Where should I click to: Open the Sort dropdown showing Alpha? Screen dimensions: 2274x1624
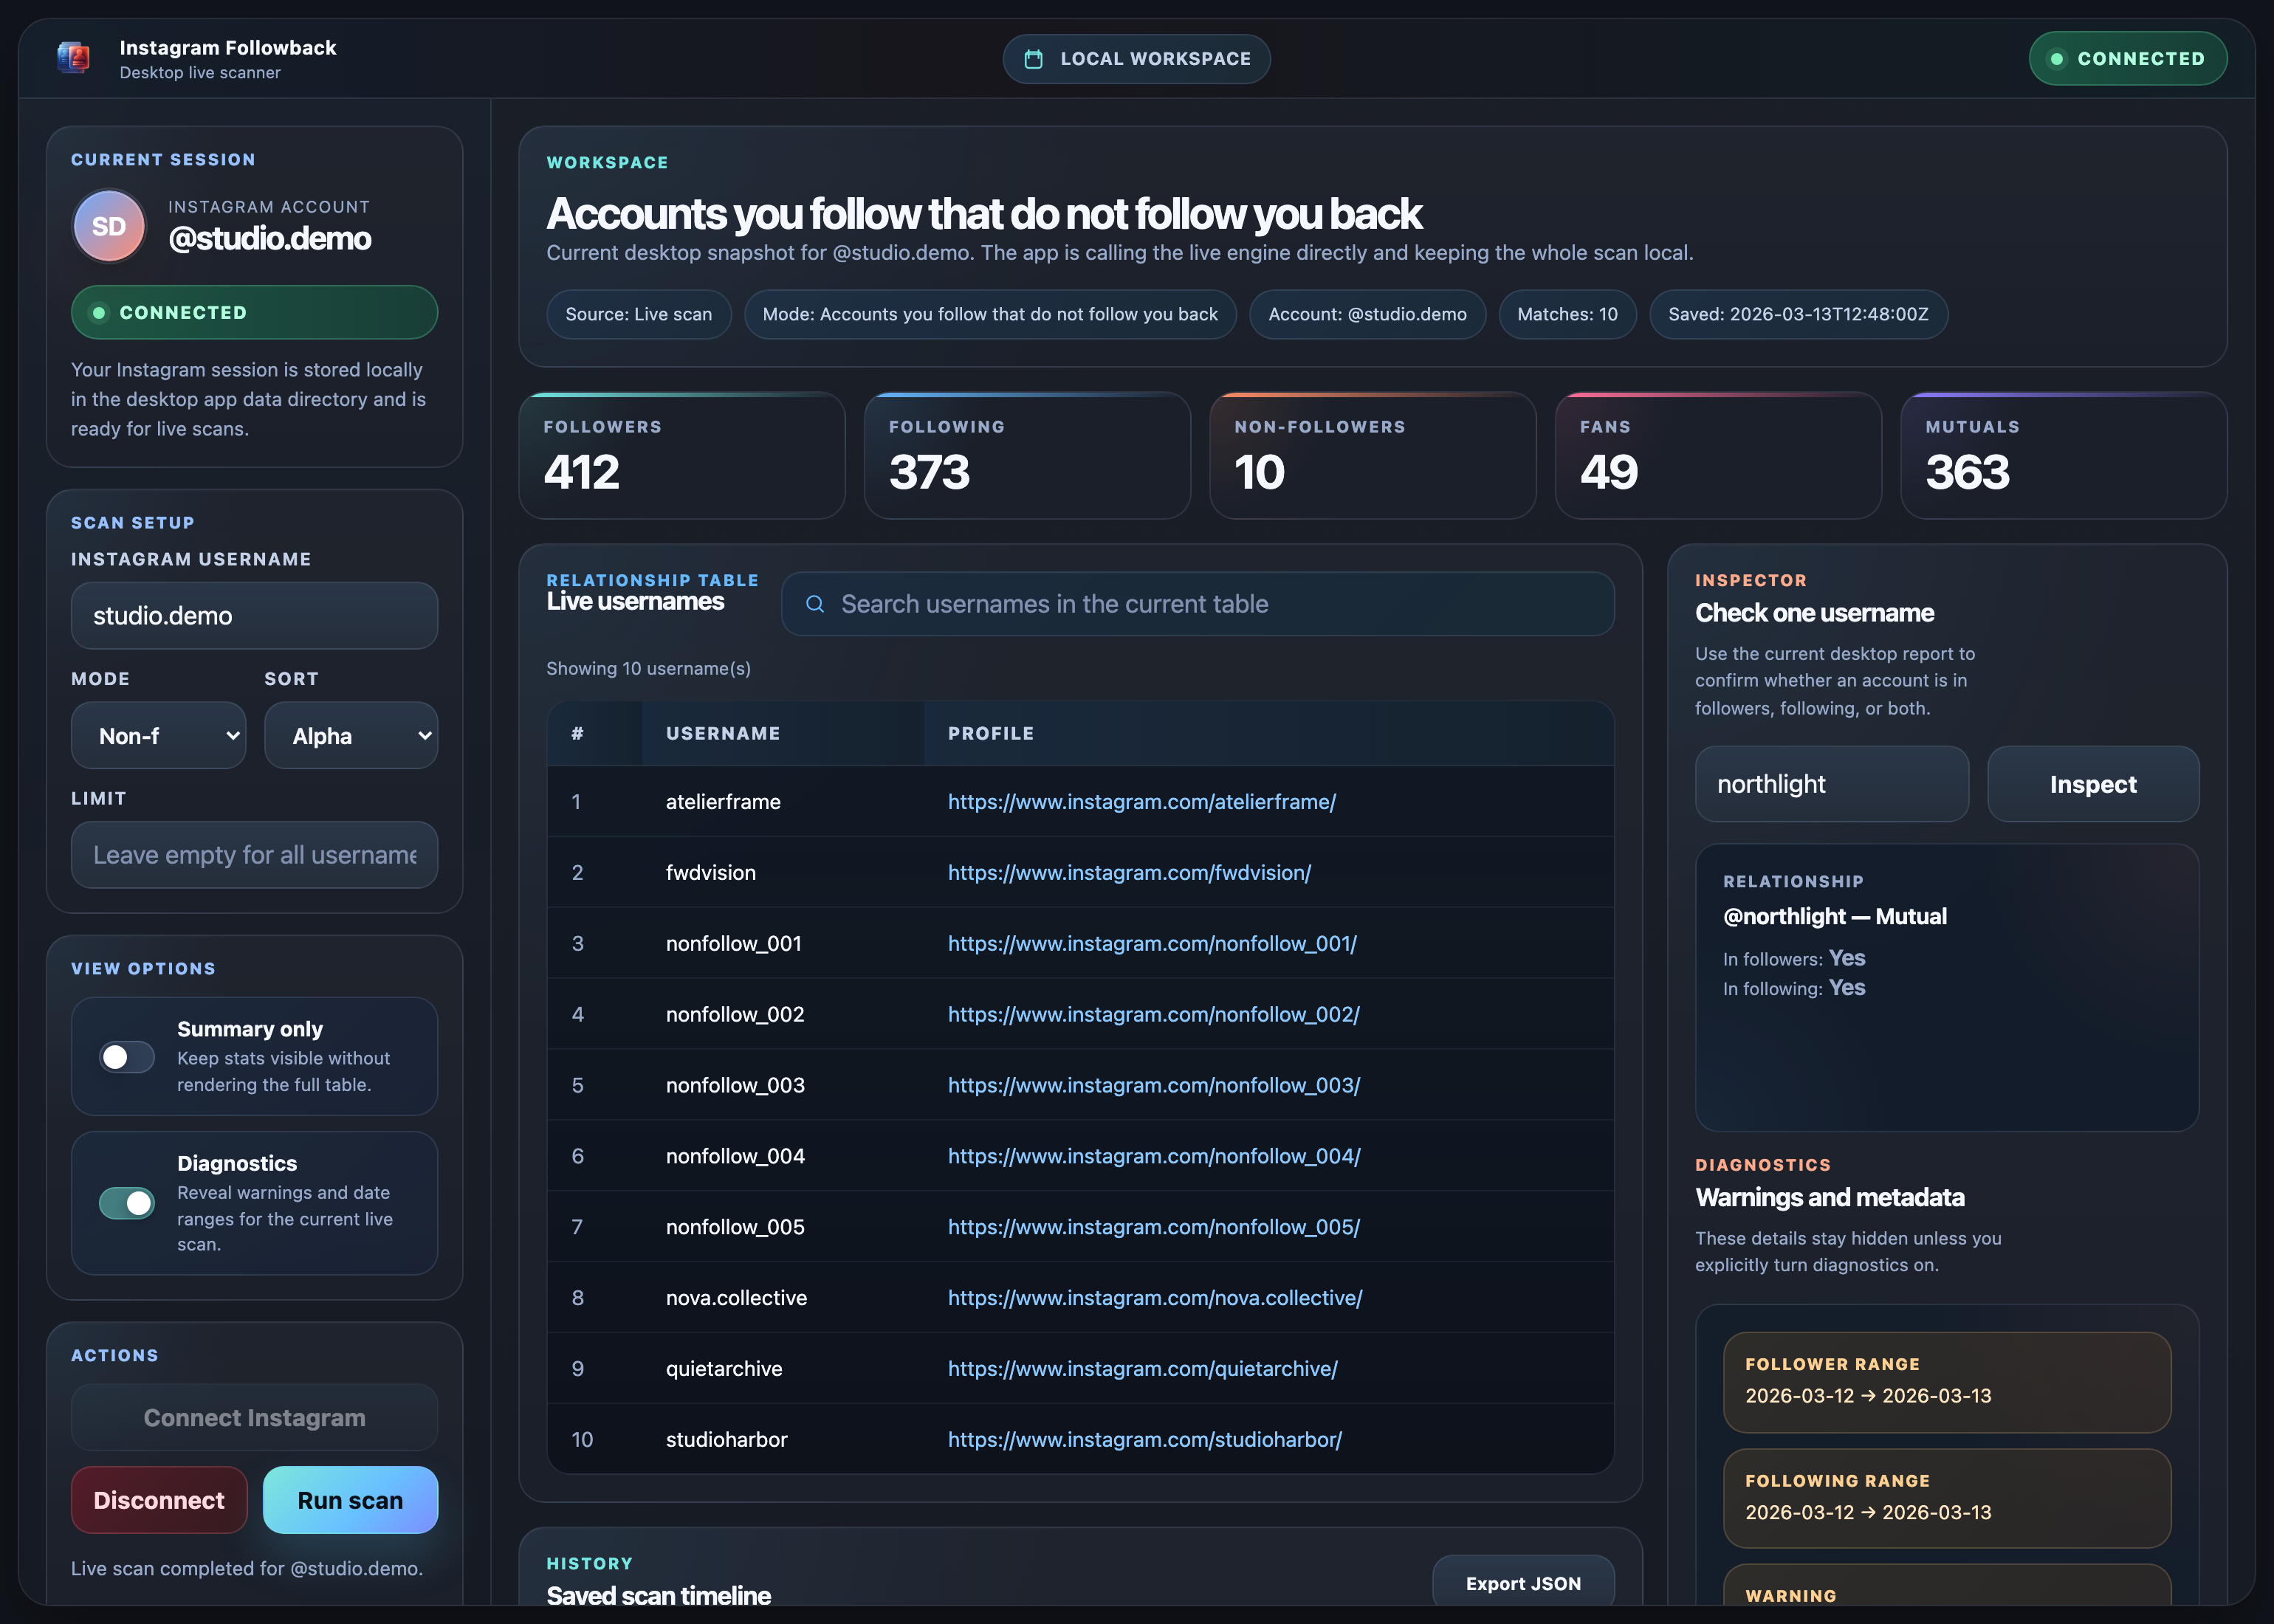351,736
